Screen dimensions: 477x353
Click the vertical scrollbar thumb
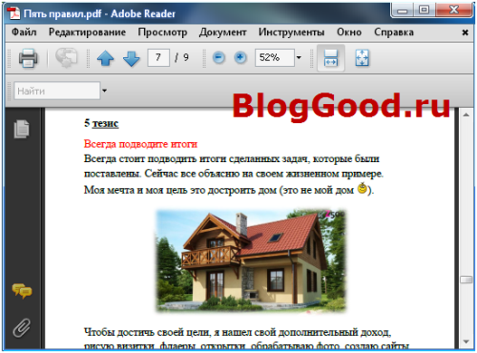click(467, 280)
